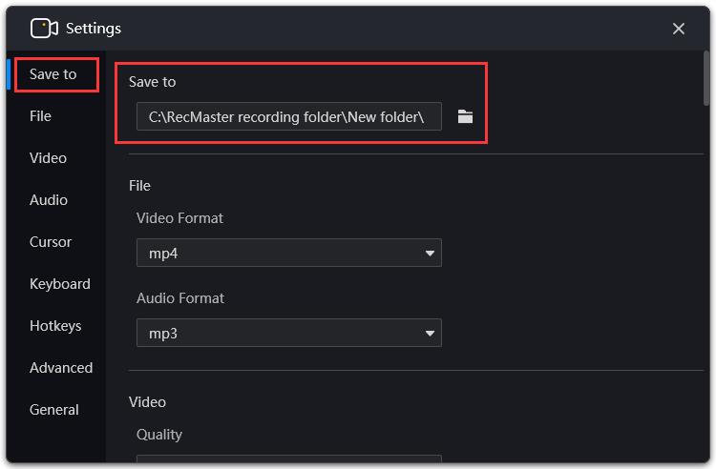The width and height of the screenshot is (716, 469).
Task: Go to the Video sidebar section
Action: coord(48,158)
